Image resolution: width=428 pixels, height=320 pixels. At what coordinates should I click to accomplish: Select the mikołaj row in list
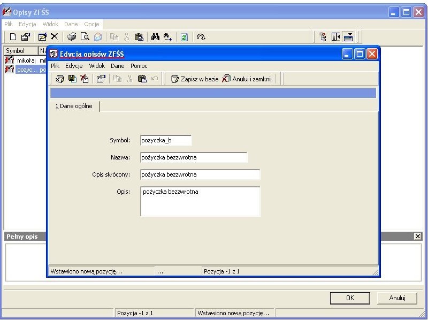click(25, 60)
